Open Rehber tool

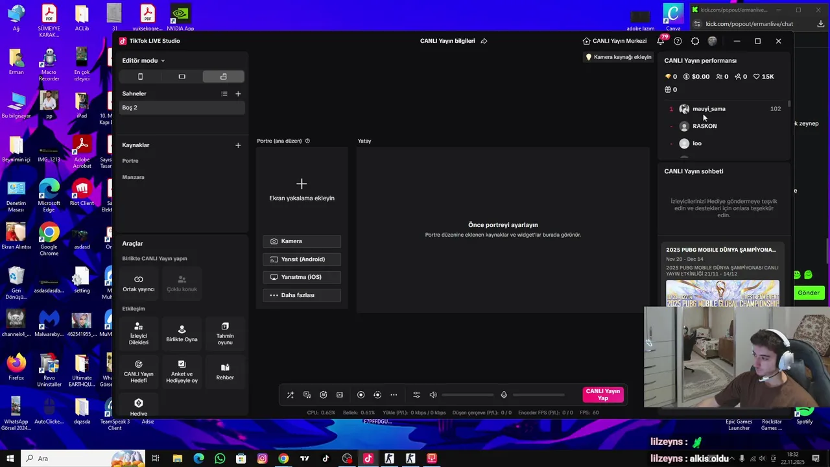[x=225, y=372]
